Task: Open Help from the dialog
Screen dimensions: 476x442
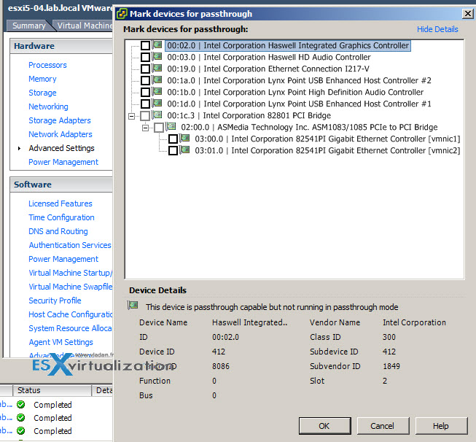Action: click(x=441, y=426)
